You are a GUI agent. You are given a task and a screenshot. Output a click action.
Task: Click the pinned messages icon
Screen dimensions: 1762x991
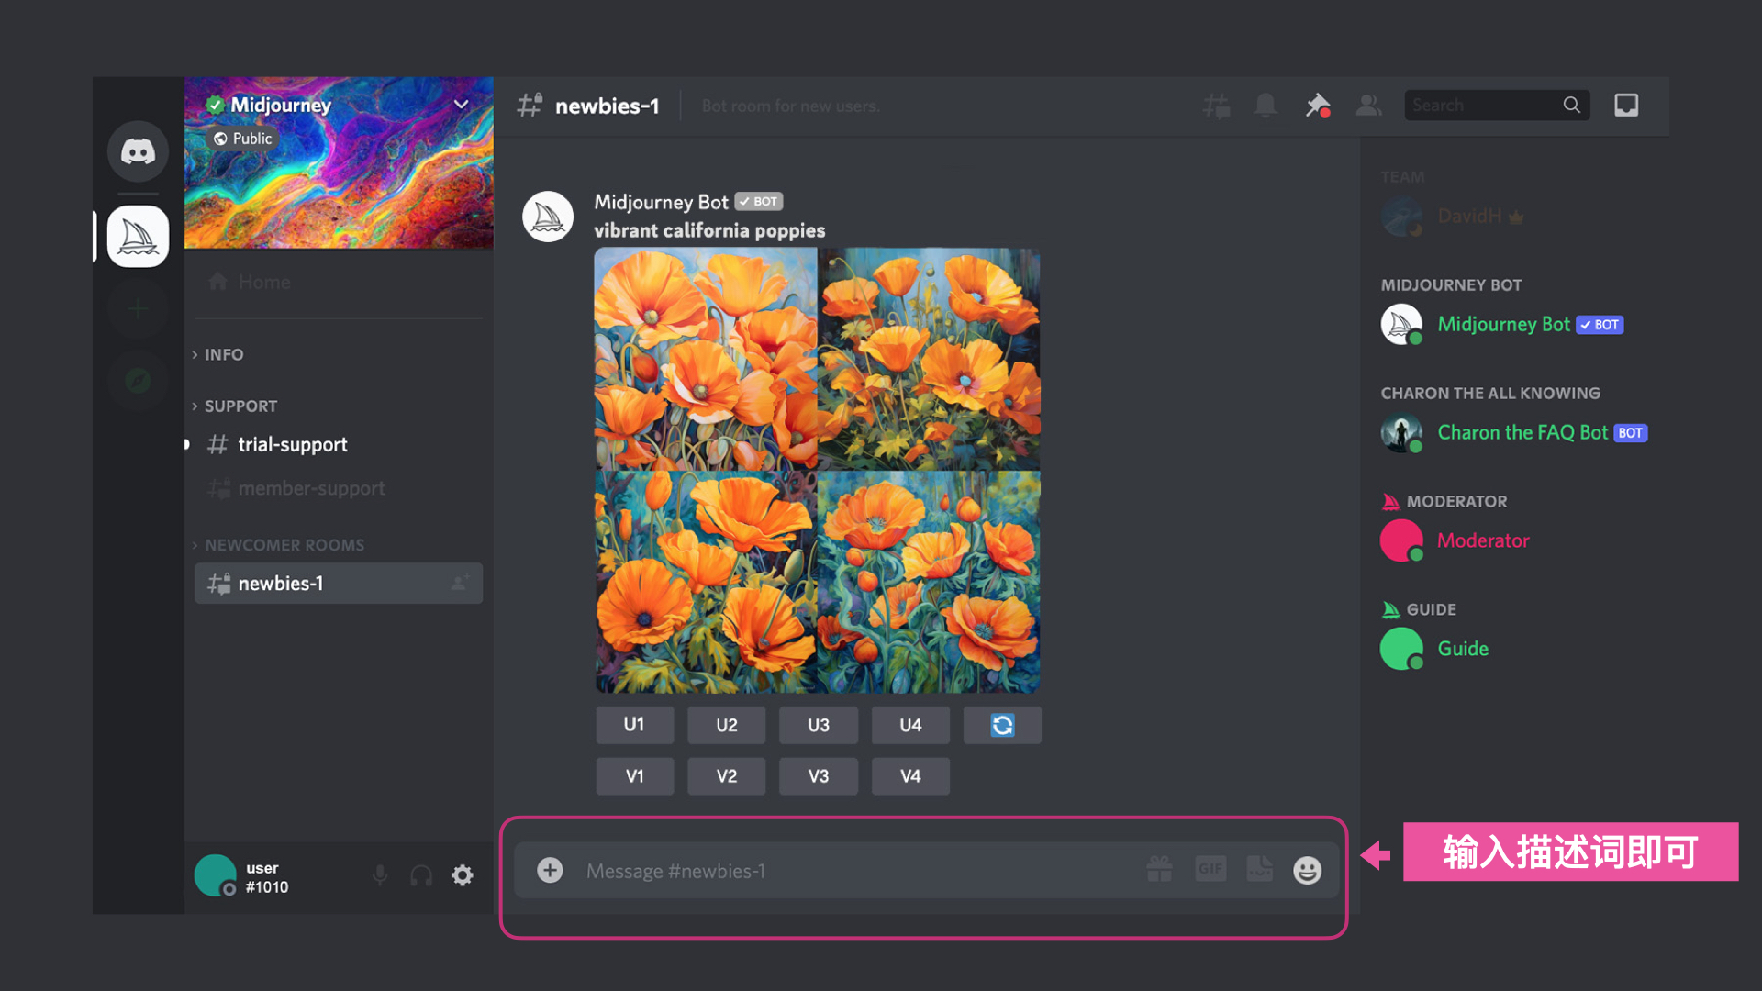[1317, 106]
